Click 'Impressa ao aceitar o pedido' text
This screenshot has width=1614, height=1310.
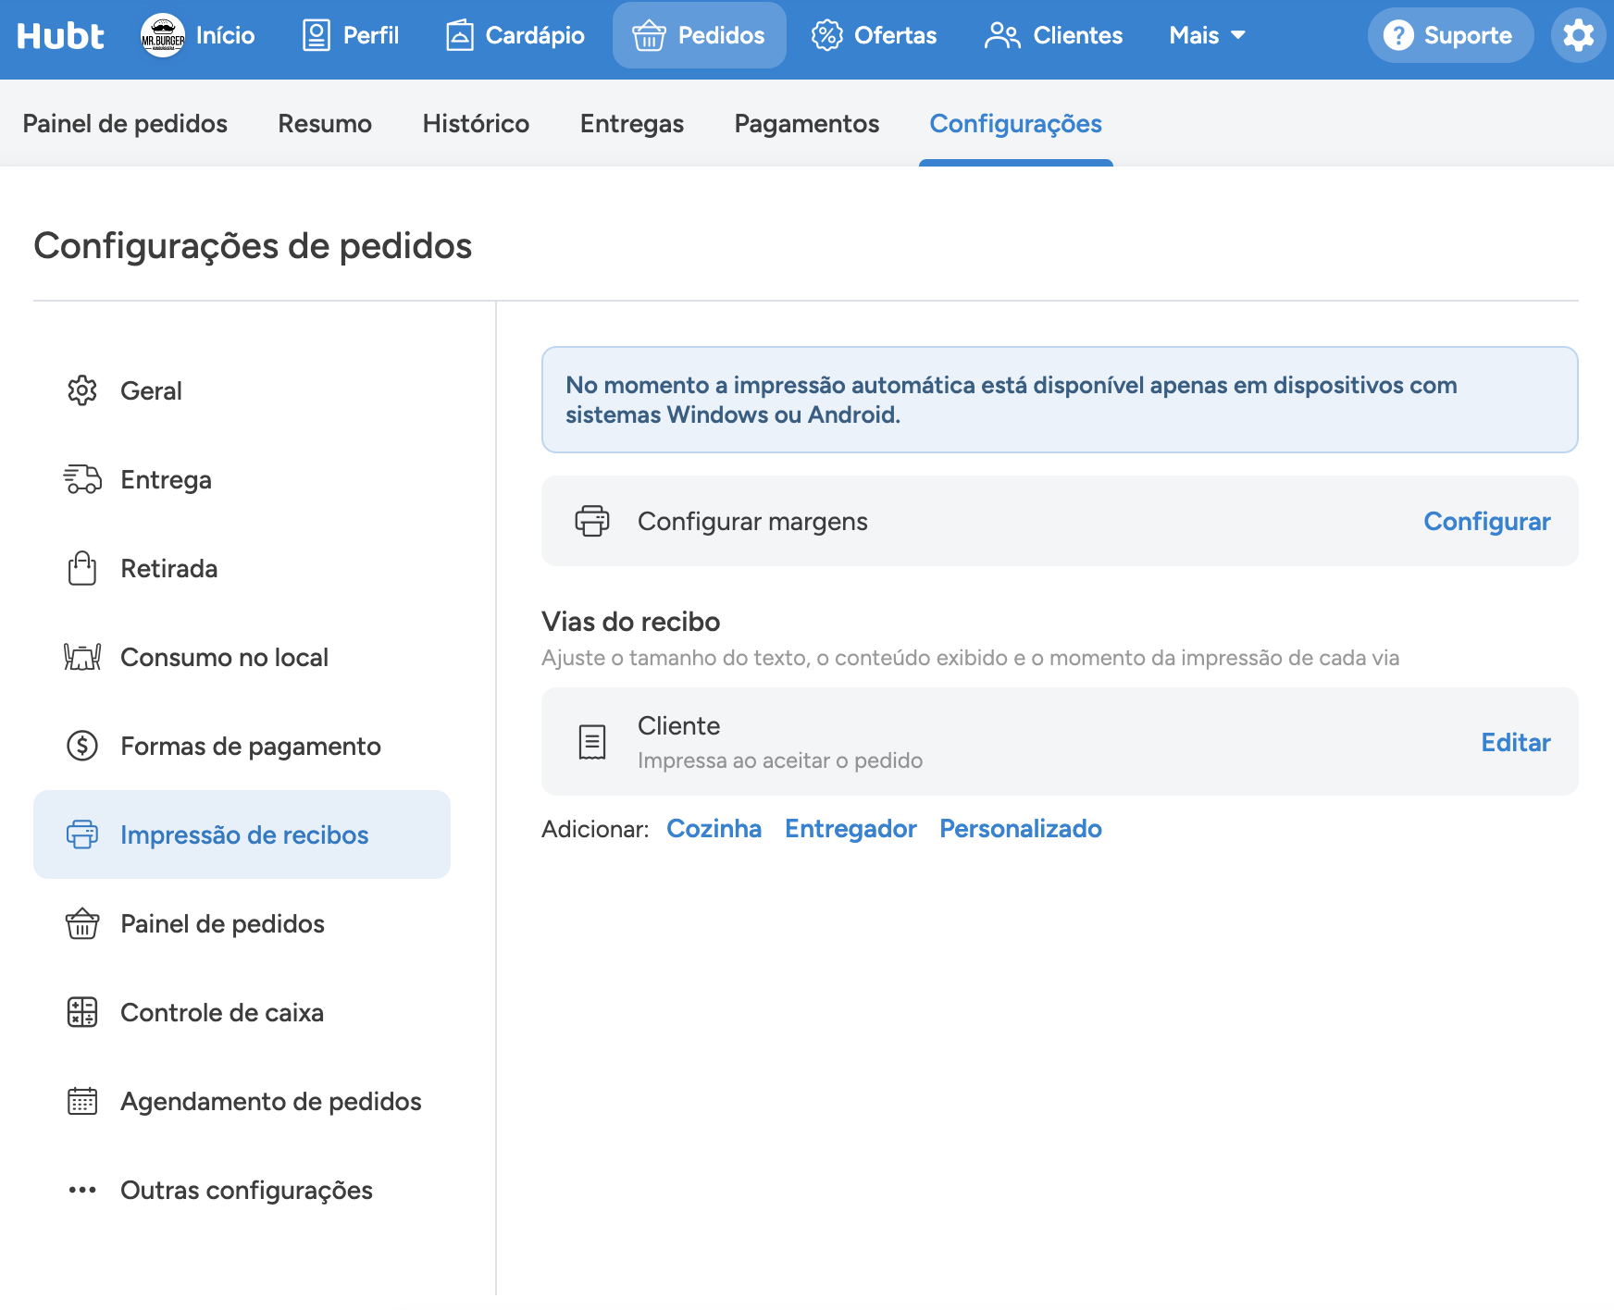[x=780, y=760]
